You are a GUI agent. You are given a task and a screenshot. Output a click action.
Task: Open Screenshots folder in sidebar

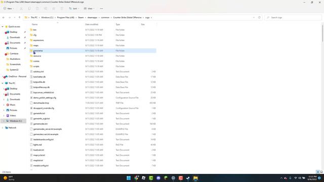coord(15,64)
